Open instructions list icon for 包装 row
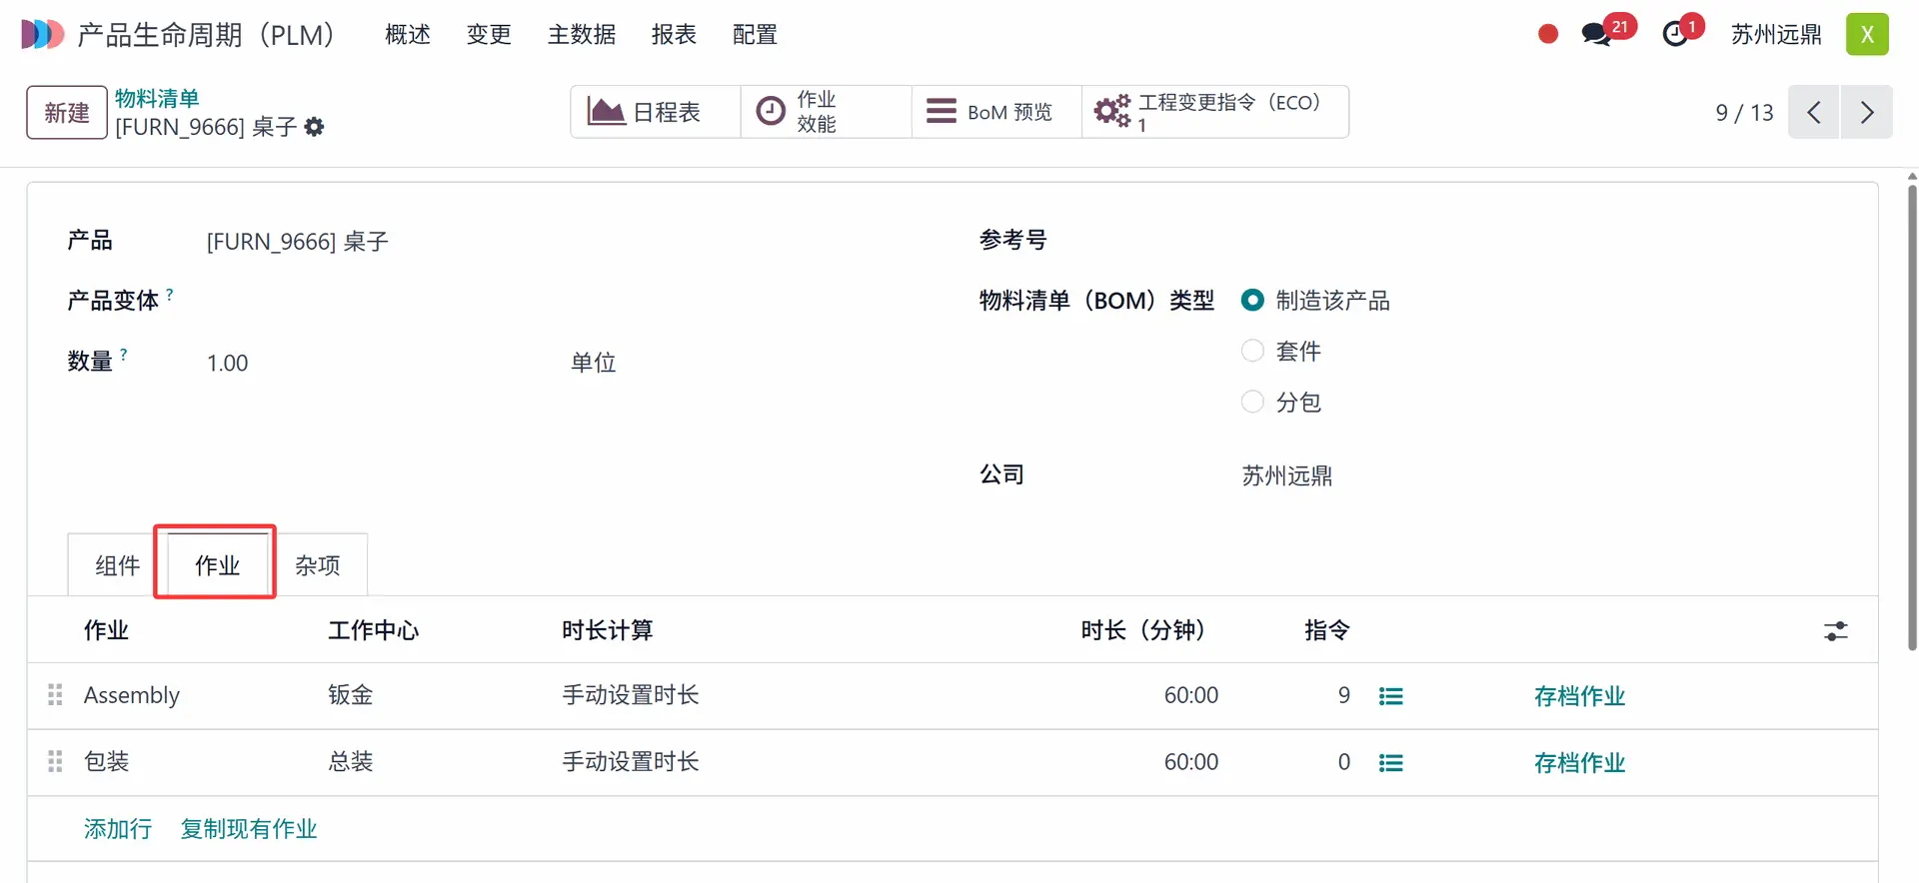The width and height of the screenshot is (1919, 883). point(1390,763)
